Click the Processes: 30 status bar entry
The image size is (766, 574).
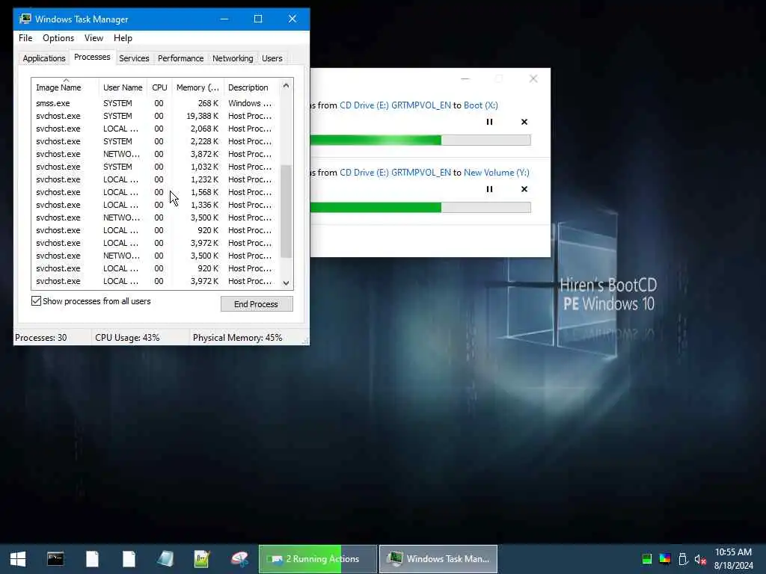pyautogui.click(x=41, y=338)
